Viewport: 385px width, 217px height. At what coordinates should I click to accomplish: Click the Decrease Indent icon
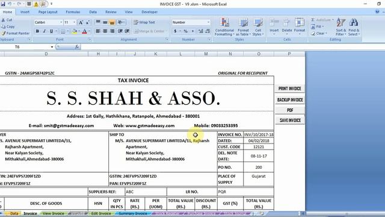[120, 31]
